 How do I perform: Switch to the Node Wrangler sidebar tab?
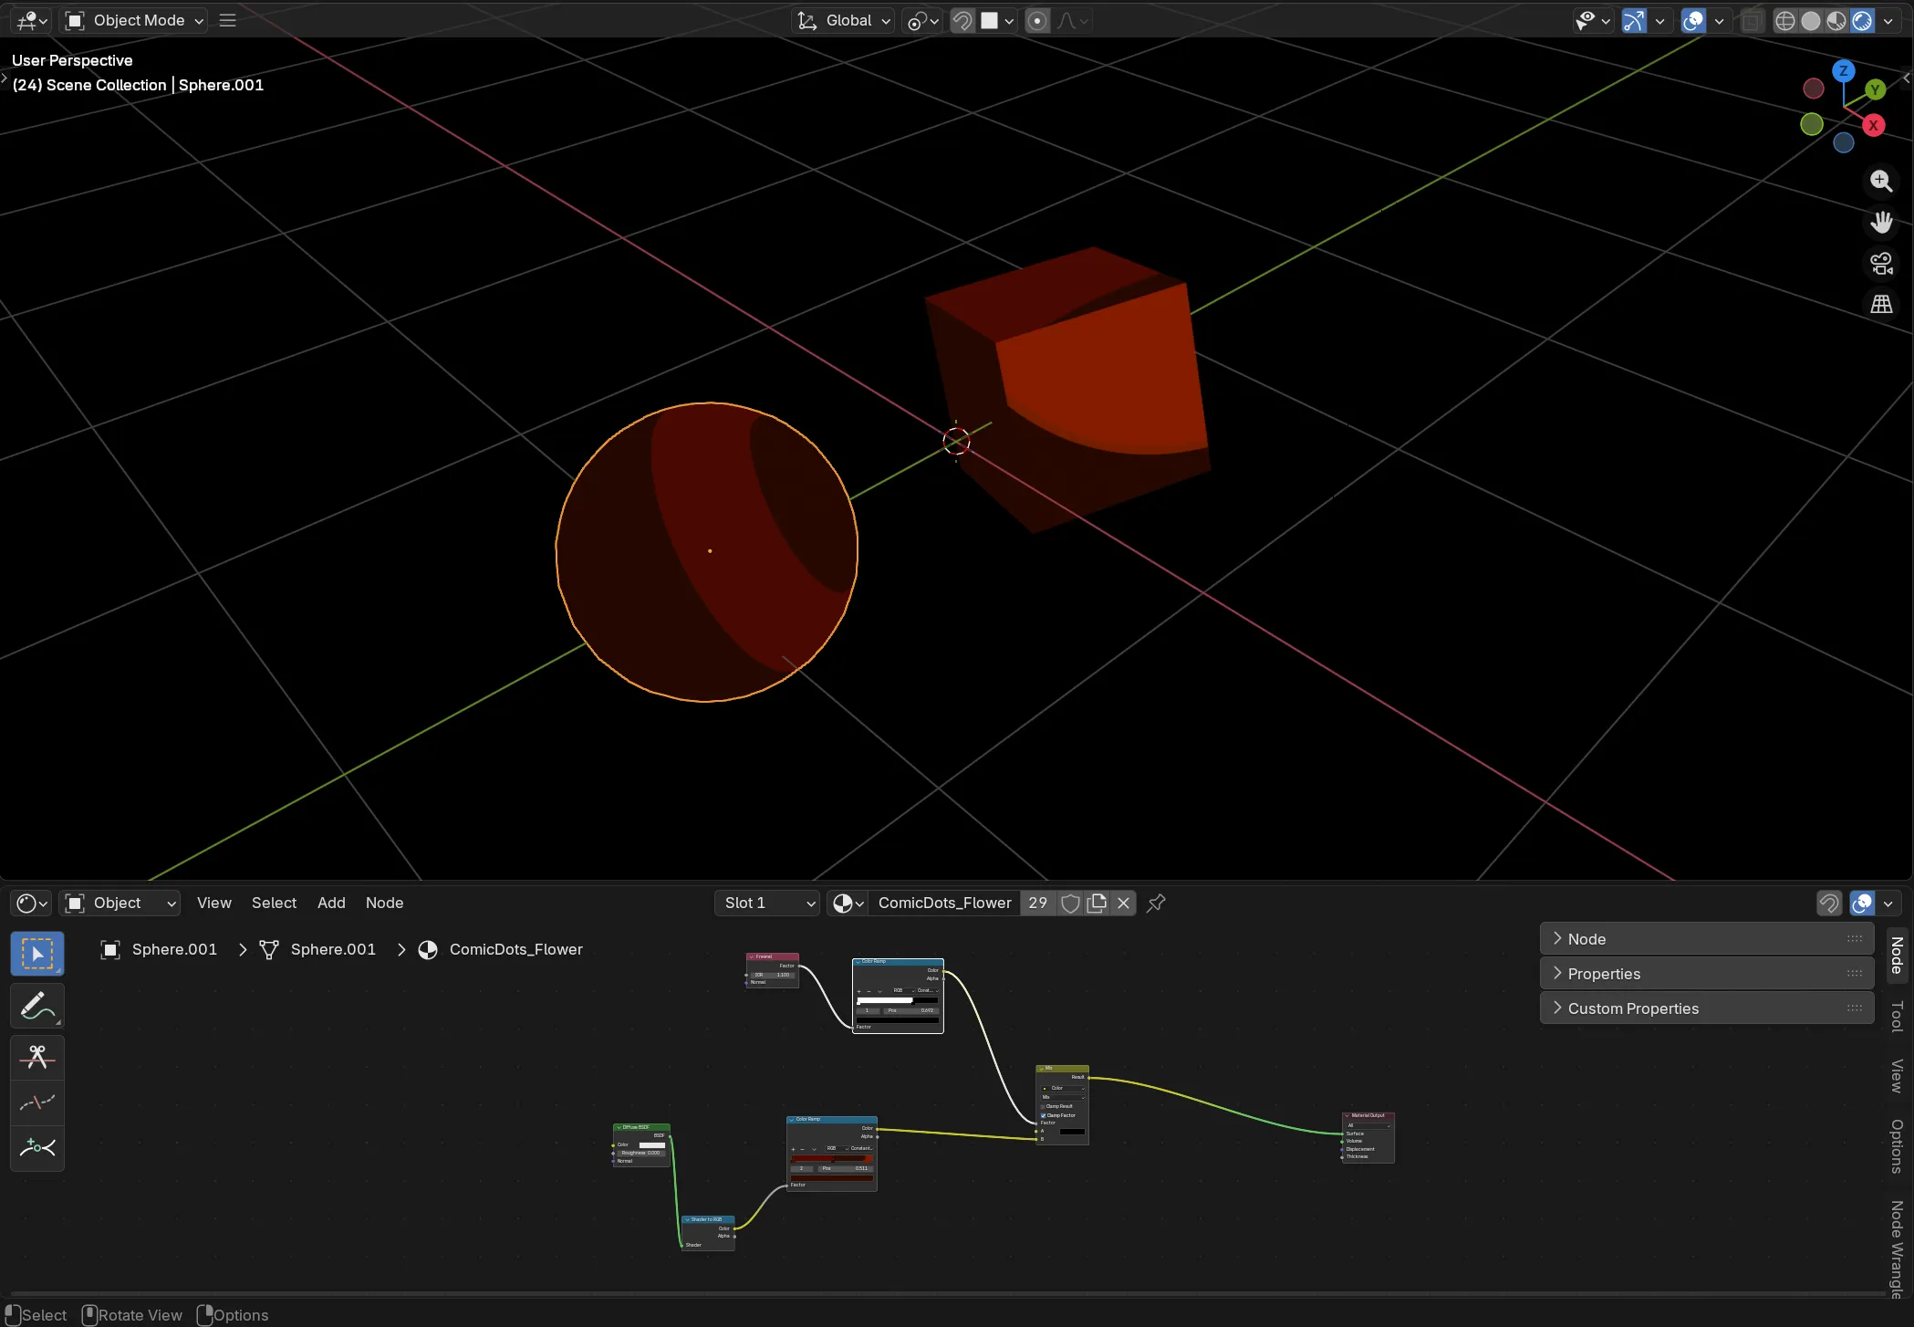1898,1248
